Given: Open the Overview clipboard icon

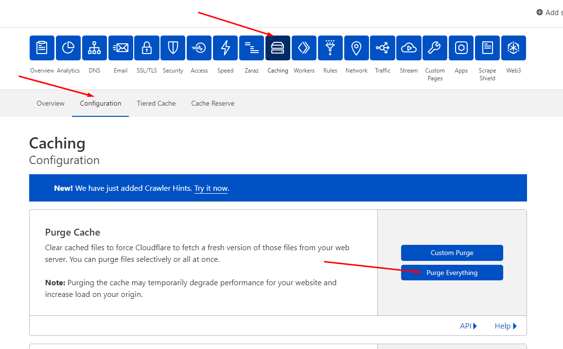Looking at the screenshot, I should point(42,48).
